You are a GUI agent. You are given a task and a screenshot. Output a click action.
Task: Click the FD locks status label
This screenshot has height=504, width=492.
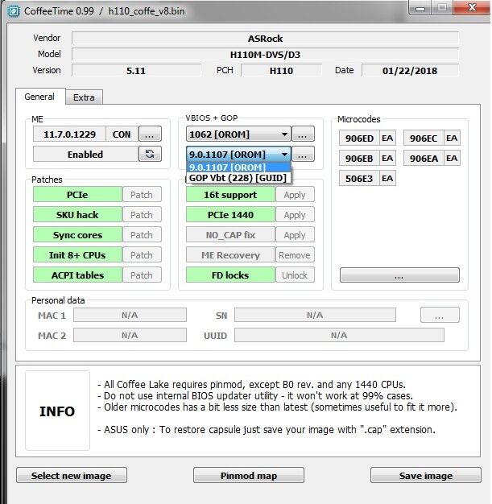tap(230, 275)
